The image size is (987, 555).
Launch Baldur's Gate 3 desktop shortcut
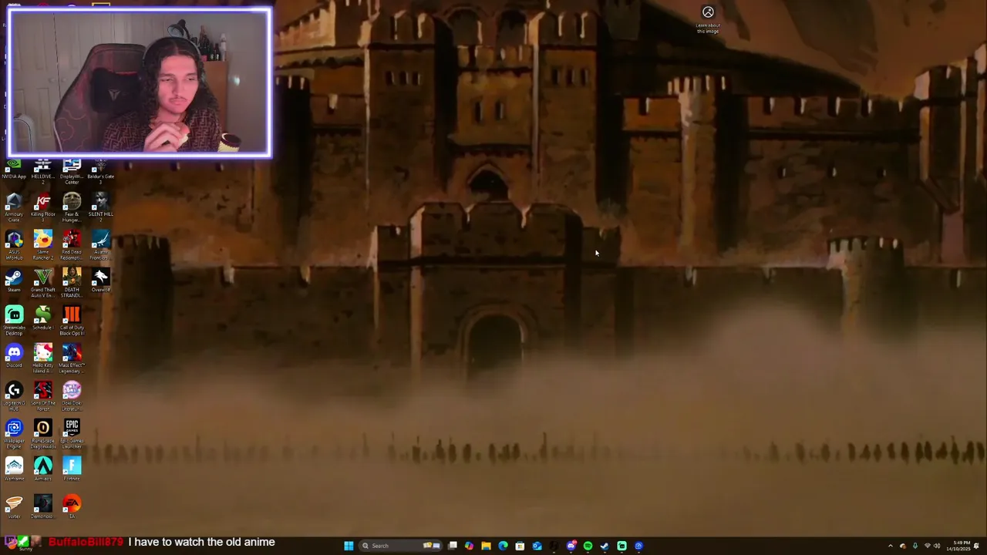pos(100,170)
